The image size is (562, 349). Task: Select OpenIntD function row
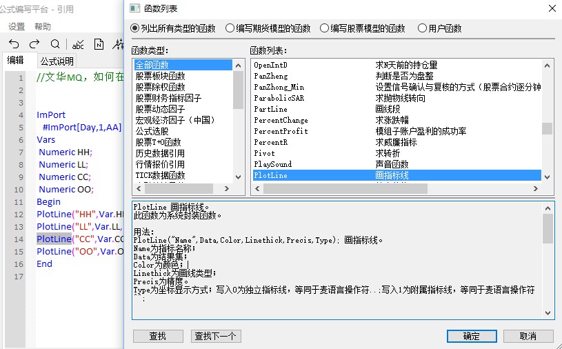click(x=397, y=65)
